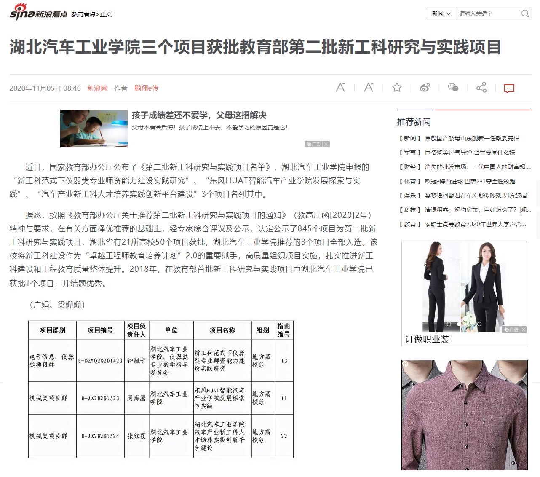Open news about 首艘国产航母山东舰
Viewport: 540px width, 477px height.
pyautogui.click(x=472, y=138)
